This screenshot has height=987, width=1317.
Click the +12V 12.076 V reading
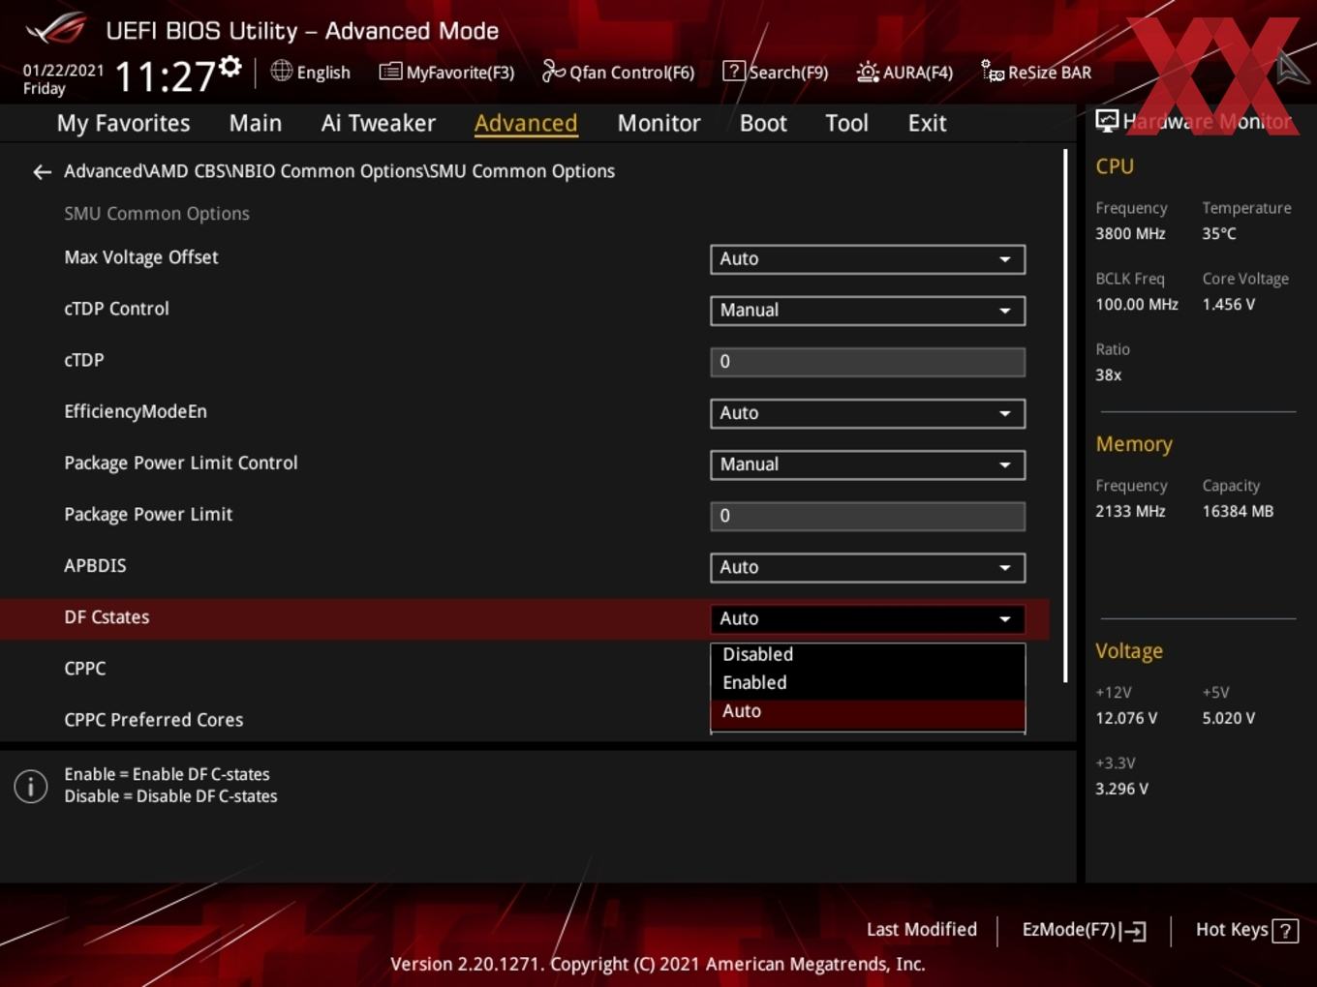1126,719
